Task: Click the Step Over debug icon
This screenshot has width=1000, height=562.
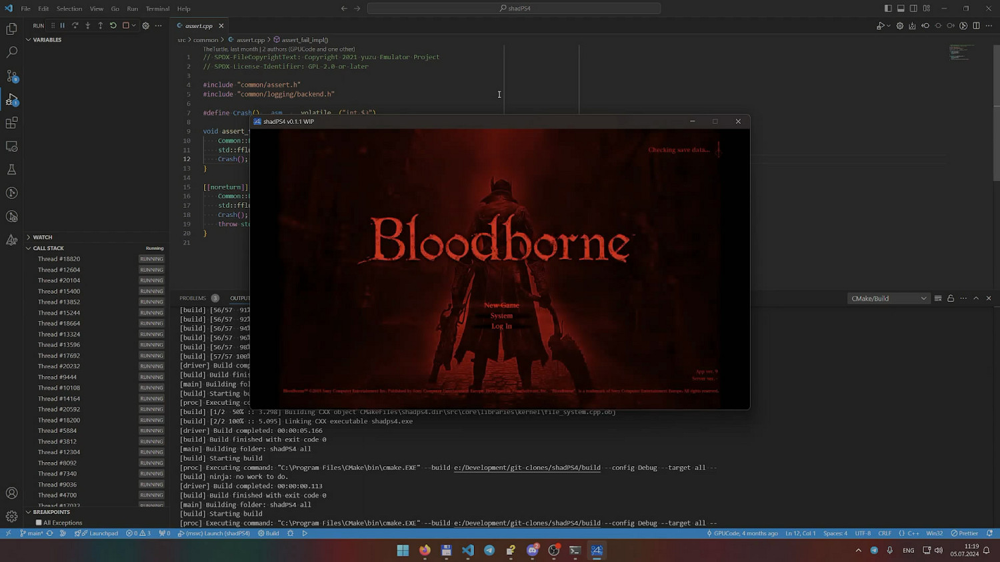Action: point(75,26)
